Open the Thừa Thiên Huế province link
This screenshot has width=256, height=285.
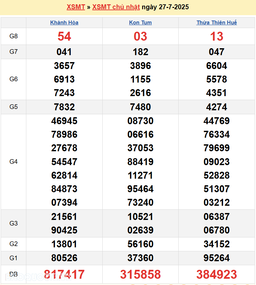217,22
